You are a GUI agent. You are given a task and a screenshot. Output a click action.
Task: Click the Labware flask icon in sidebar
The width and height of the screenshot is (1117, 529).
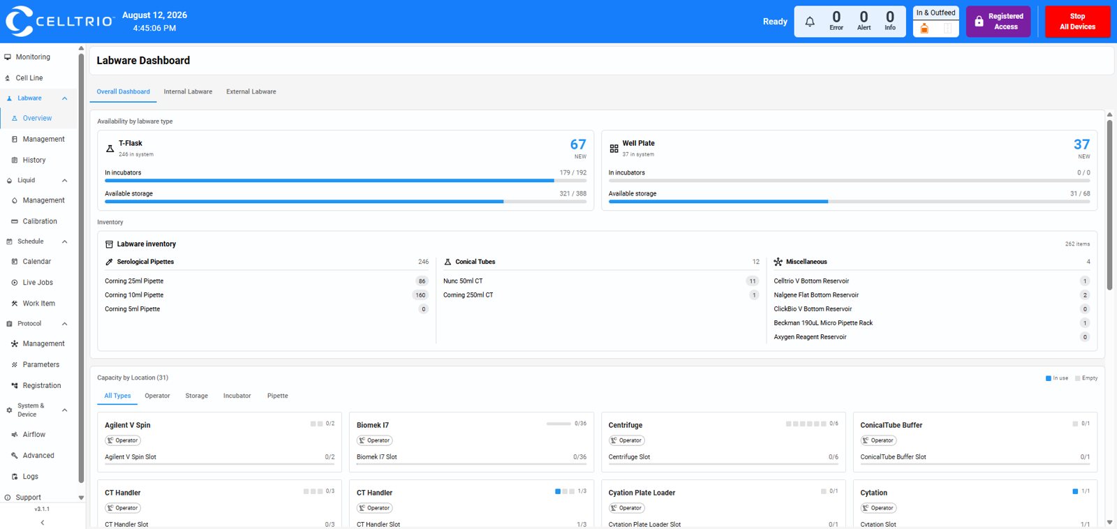click(9, 98)
